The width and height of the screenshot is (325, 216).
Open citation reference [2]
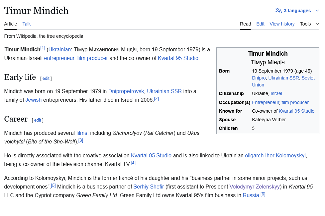pos(157,99)
